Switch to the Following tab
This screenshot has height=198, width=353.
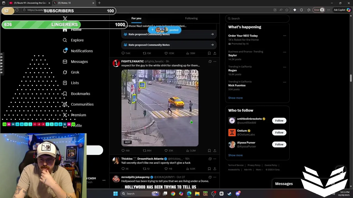coord(191,18)
